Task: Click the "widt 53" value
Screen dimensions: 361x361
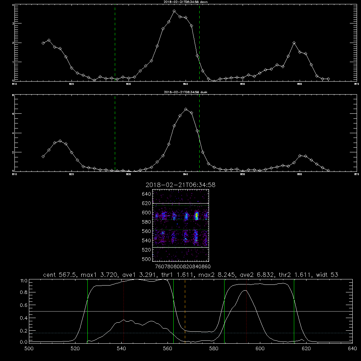Action: (327, 275)
